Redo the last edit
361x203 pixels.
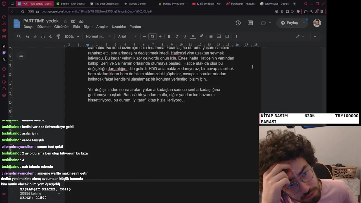click(x=35, y=36)
